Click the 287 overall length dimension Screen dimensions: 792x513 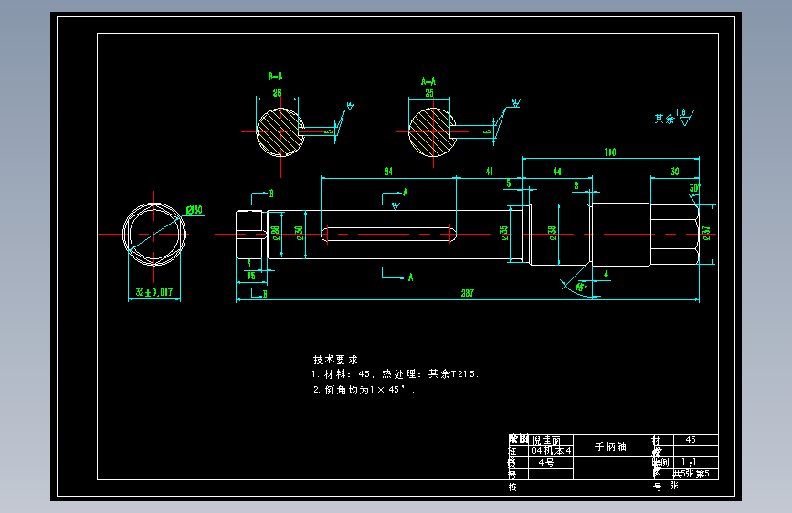pyautogui.click(x=467, y=293)
